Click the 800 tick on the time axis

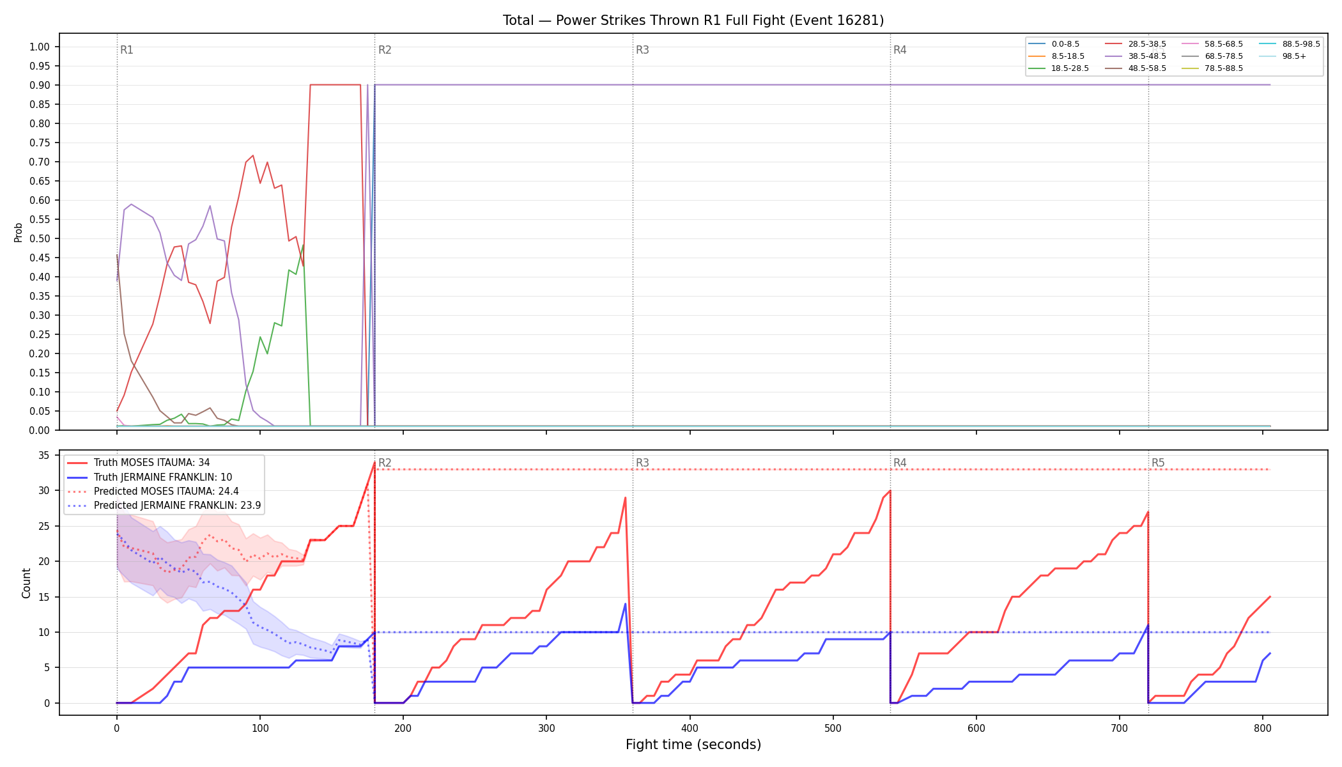(1263, 728)
